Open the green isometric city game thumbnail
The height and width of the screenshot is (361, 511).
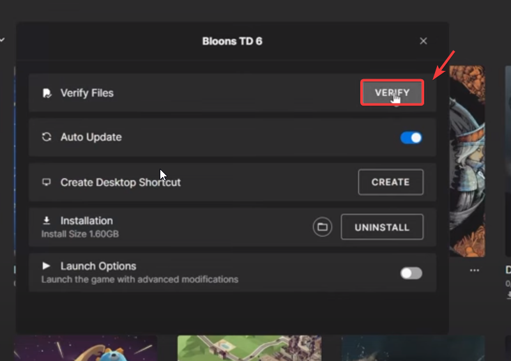tap(249, 349)
